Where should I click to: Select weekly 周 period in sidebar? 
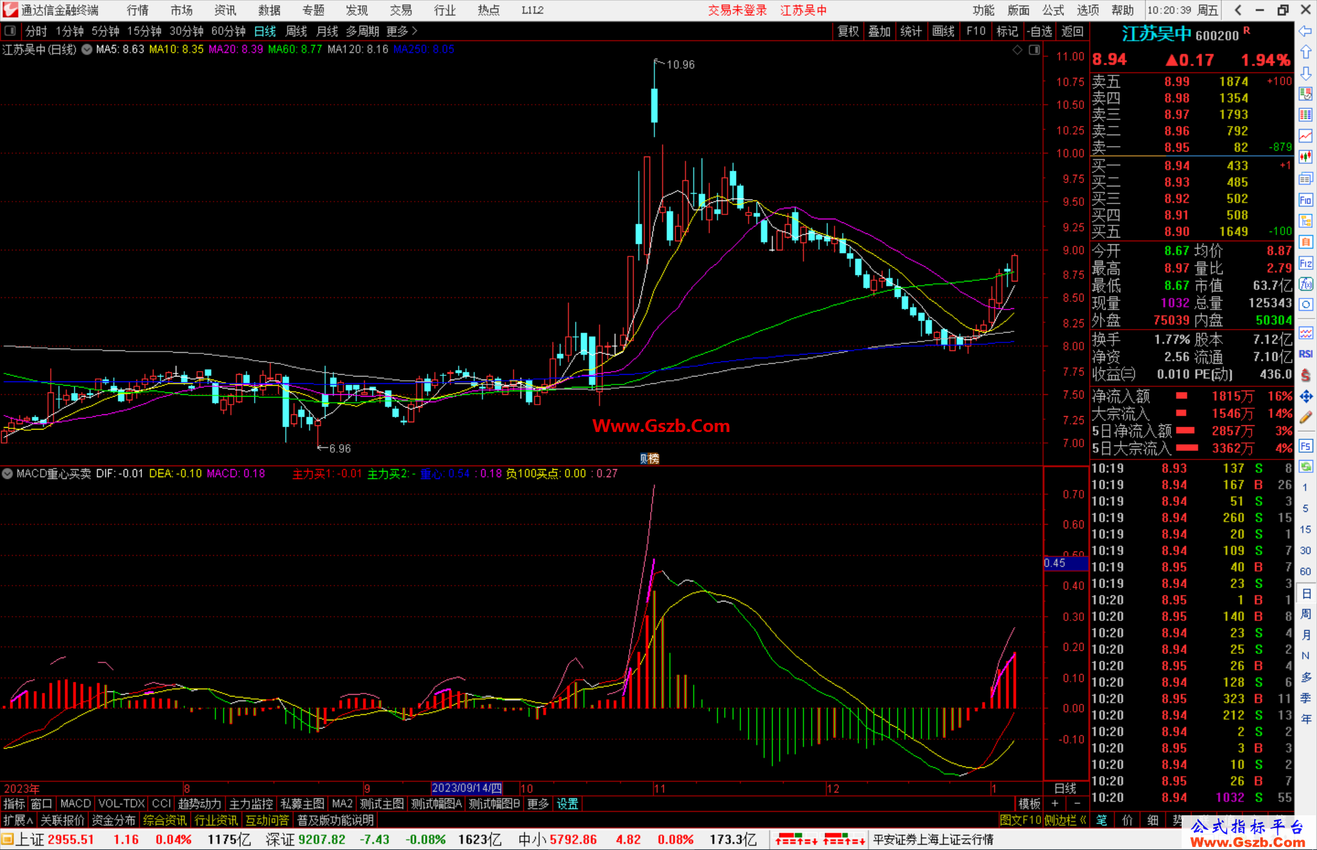pos(1305,614)
